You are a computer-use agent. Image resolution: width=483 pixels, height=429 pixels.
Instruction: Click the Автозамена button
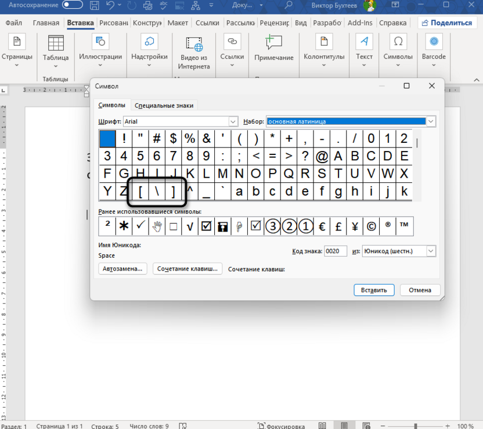click(x=122, y=269)
